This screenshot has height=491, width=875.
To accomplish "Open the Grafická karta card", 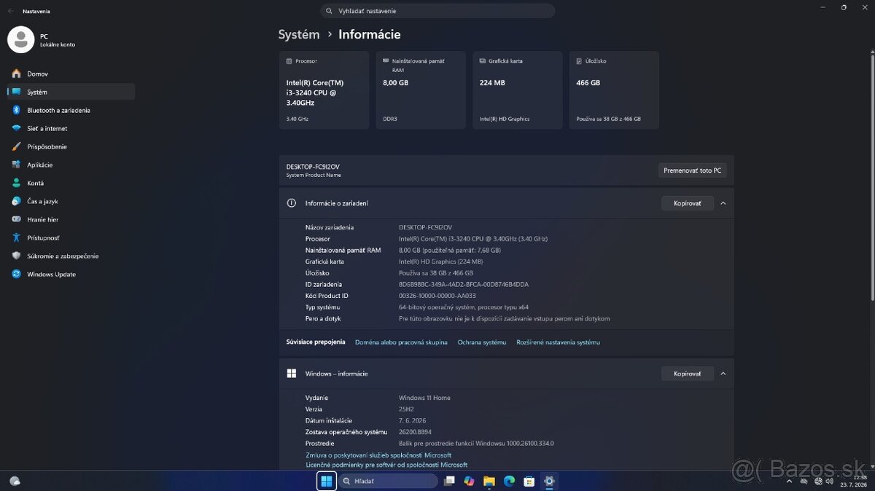I will 518,90.
